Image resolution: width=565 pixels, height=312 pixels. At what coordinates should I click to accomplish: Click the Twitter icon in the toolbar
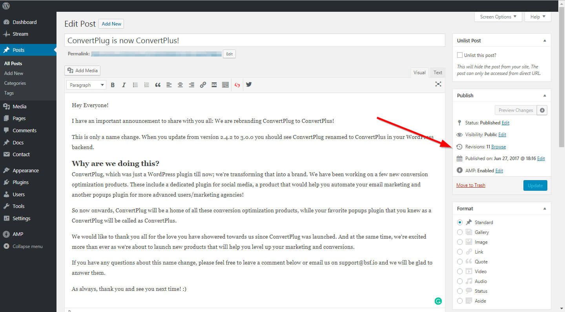coord(249,84)
